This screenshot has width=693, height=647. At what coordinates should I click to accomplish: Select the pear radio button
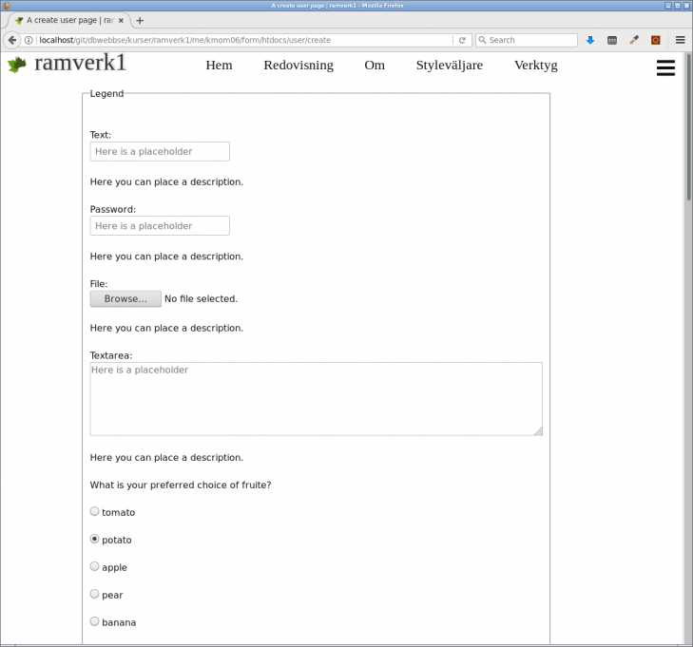pyautogui.click(x=94, y=594)
